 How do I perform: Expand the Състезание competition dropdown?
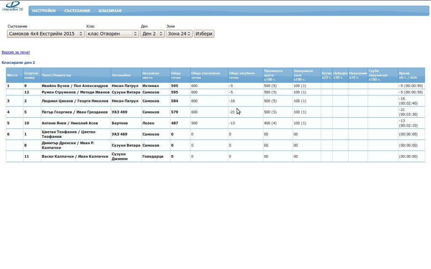point(46,34)
